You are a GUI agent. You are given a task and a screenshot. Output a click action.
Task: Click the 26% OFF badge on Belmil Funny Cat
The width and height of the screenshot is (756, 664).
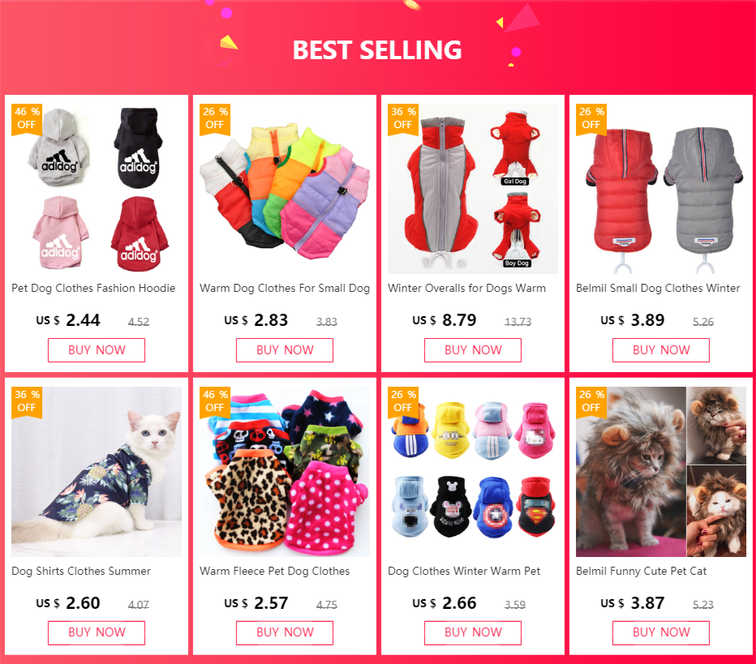pos(591,401)
